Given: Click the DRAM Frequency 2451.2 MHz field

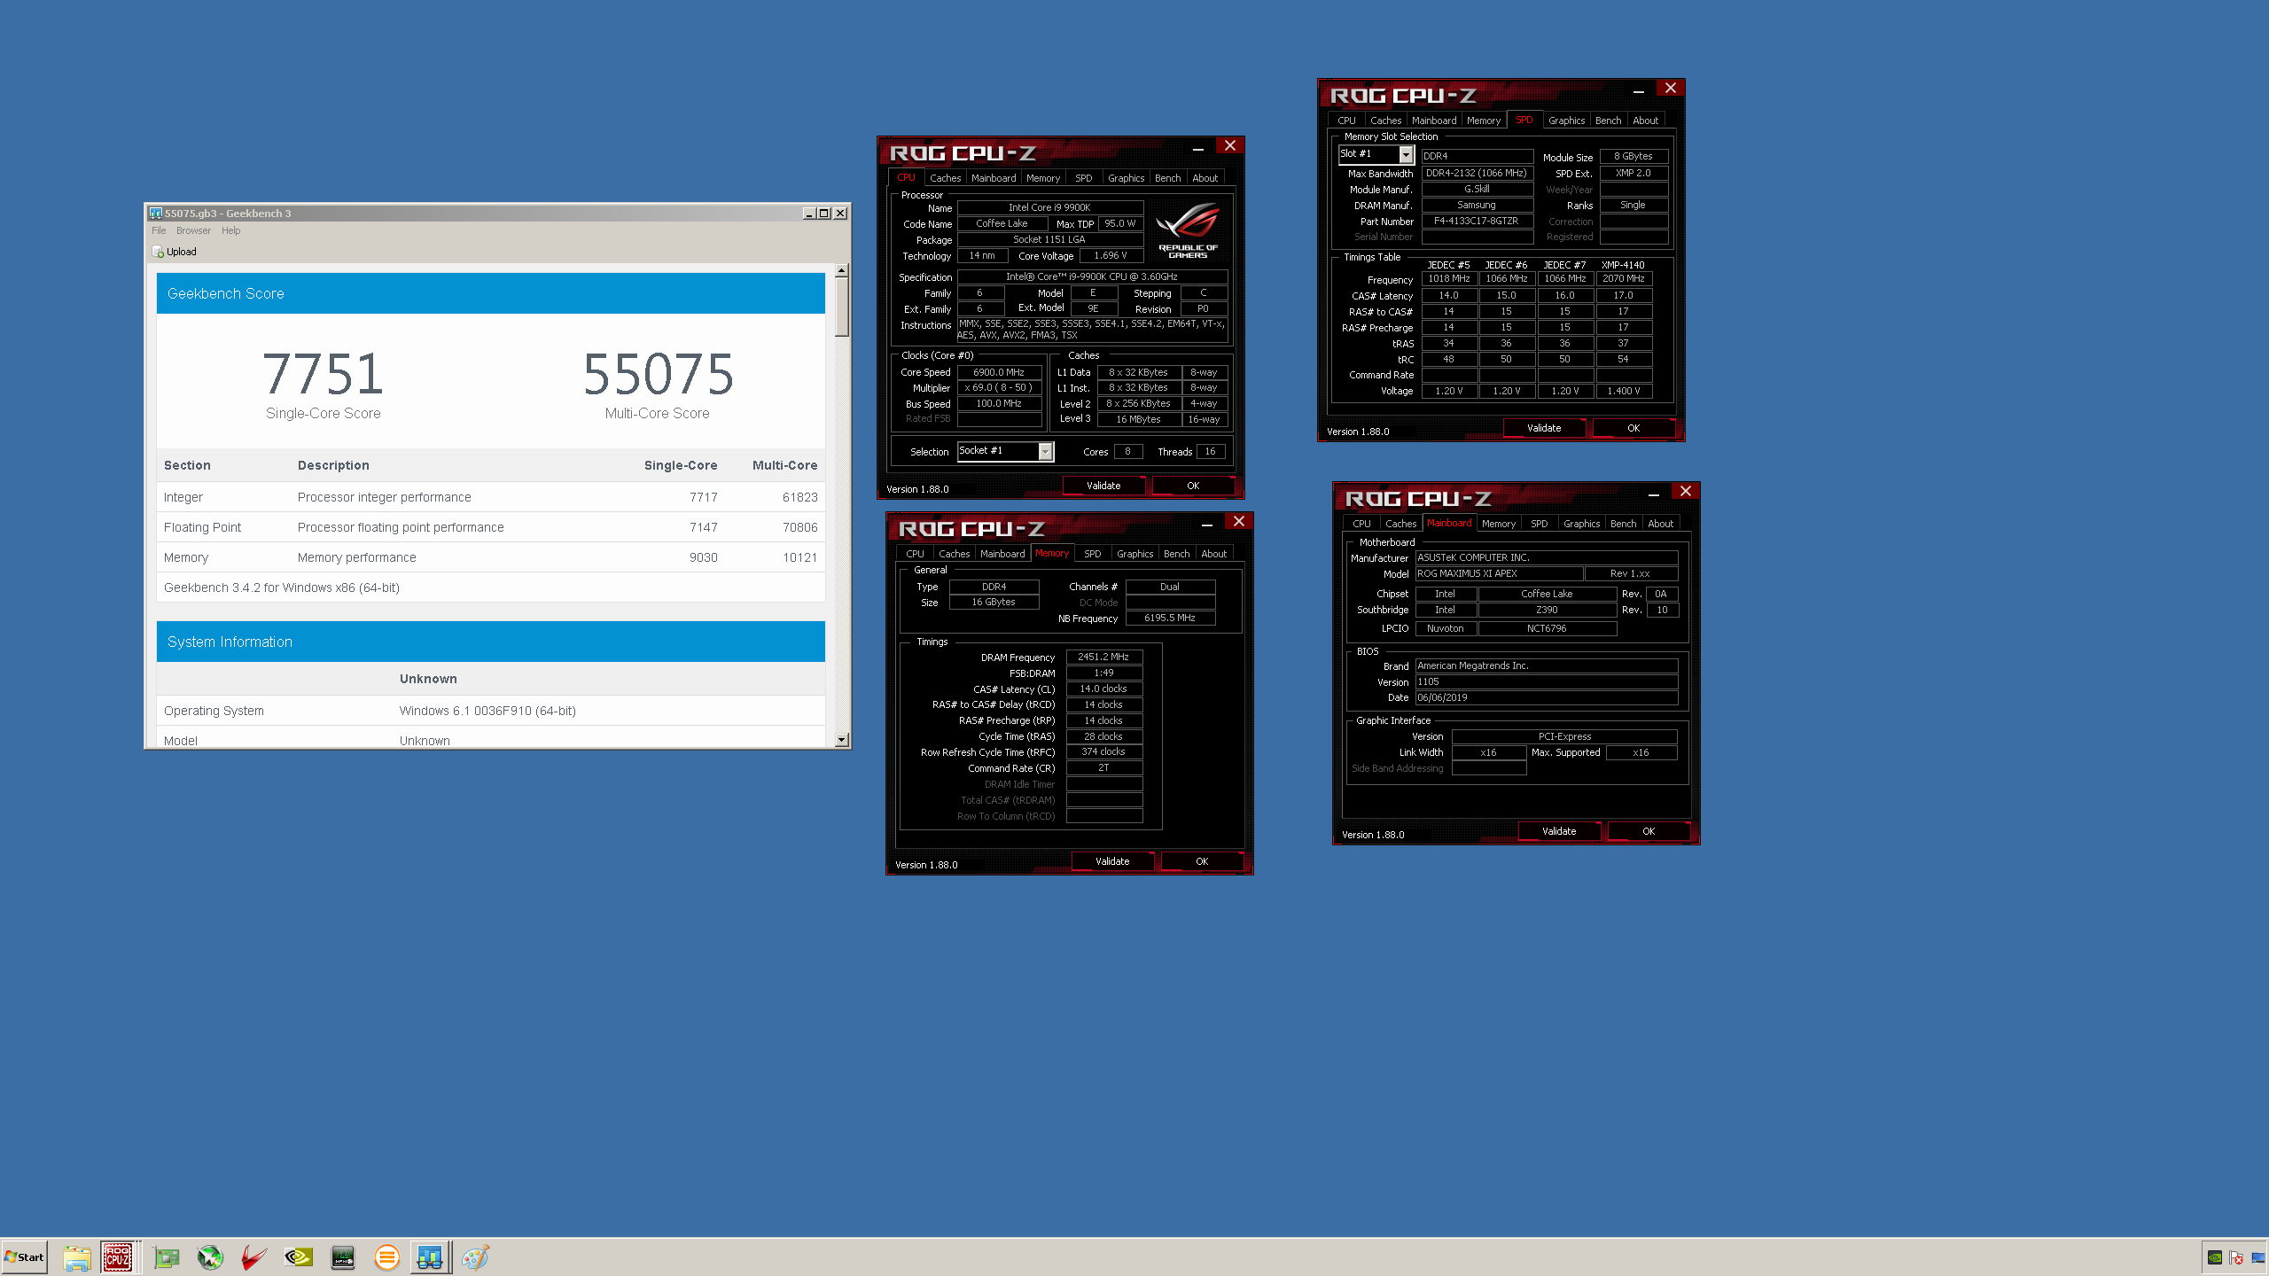Looking at the screenshot, I should 1103,657.
